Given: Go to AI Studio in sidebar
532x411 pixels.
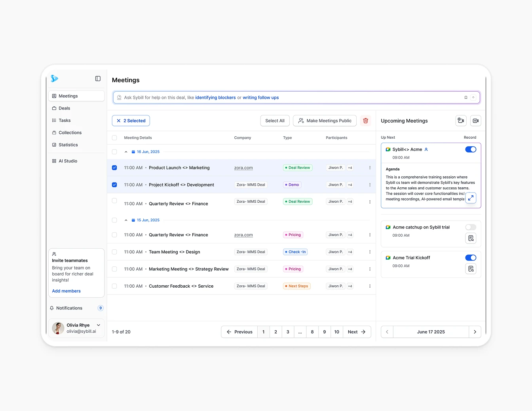Looking at the screenshot, I should click(x=68, y=161).
